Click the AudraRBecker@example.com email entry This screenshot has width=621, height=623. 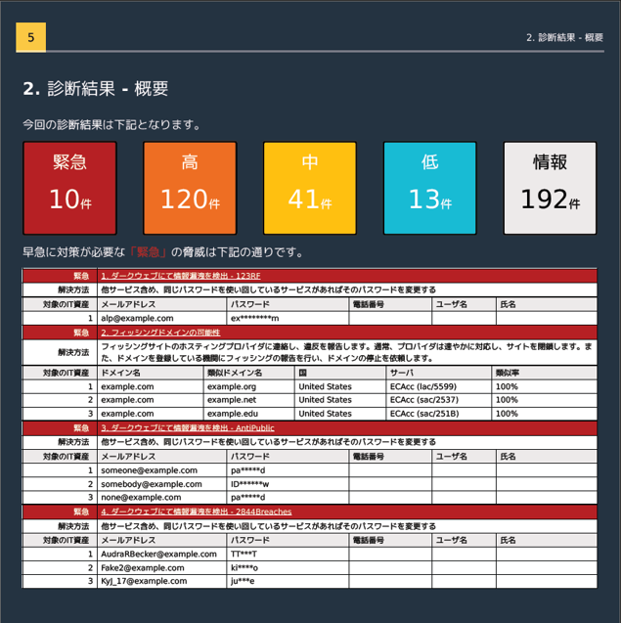click(x=159, y=554)
